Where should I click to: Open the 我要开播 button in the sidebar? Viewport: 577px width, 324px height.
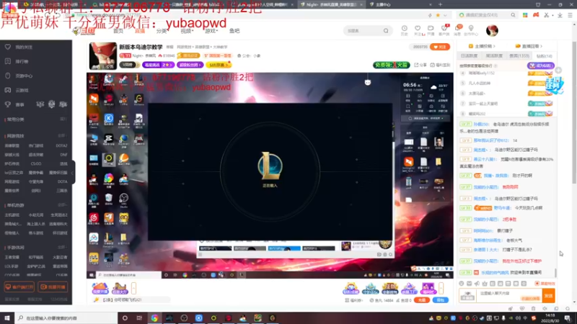(53, 287)
